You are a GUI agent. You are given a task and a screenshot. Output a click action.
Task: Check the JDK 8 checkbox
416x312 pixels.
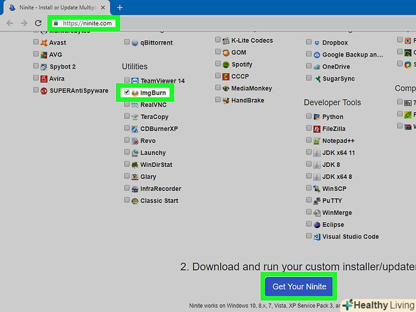pyautogui.click(x=309, y=164)
